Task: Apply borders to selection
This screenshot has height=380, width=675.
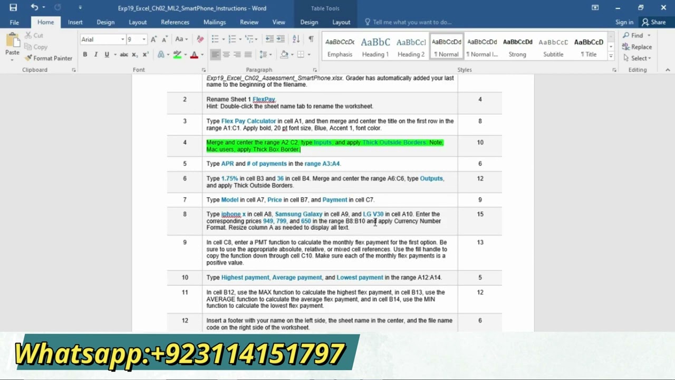Action: [301, 54]
